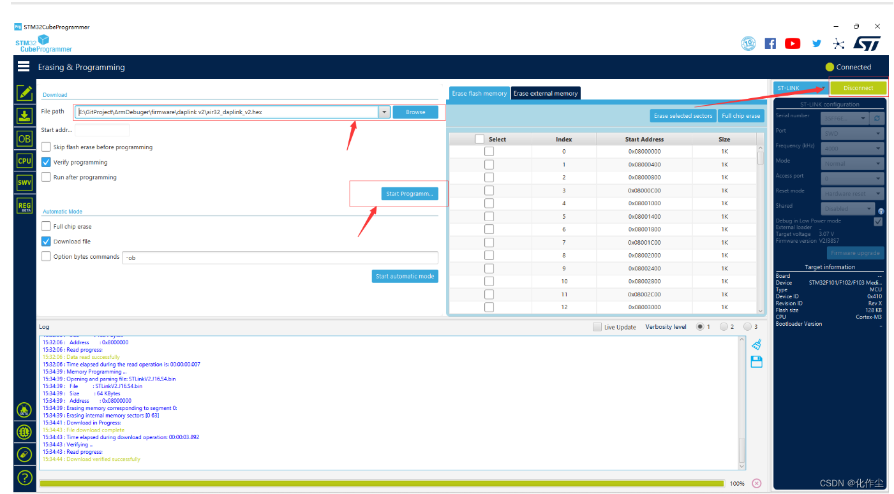Toggle the Live Update checkbox
Image resolution: width=894 pixels, height=494 pixels.
pos(597,327)
